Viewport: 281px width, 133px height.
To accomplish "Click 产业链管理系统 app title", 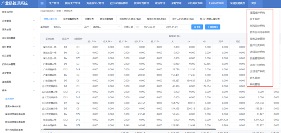I will 14,3.
